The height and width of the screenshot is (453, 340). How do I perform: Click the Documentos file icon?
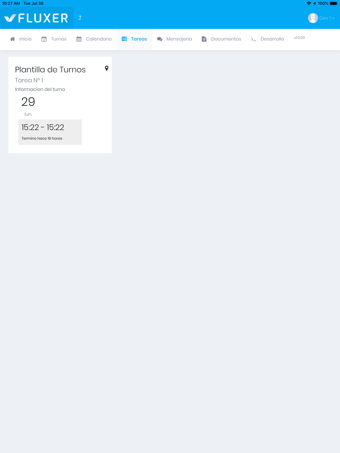tap(204, 39)
